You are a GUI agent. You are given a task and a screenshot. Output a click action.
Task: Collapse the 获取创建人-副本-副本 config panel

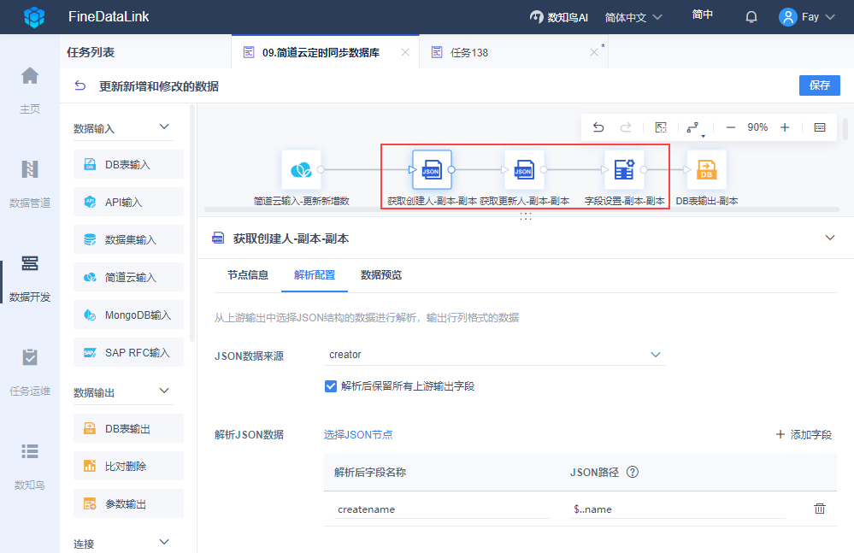[x=829, y=238]
